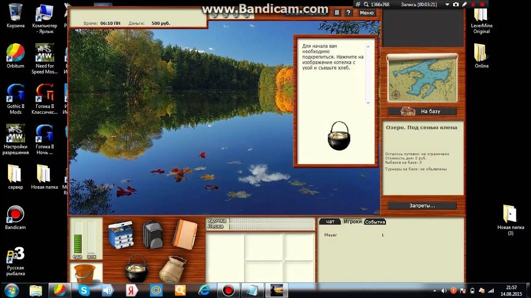Switch to the чат tab
This screenshot has height=298, width=531.
pos(330,222)
